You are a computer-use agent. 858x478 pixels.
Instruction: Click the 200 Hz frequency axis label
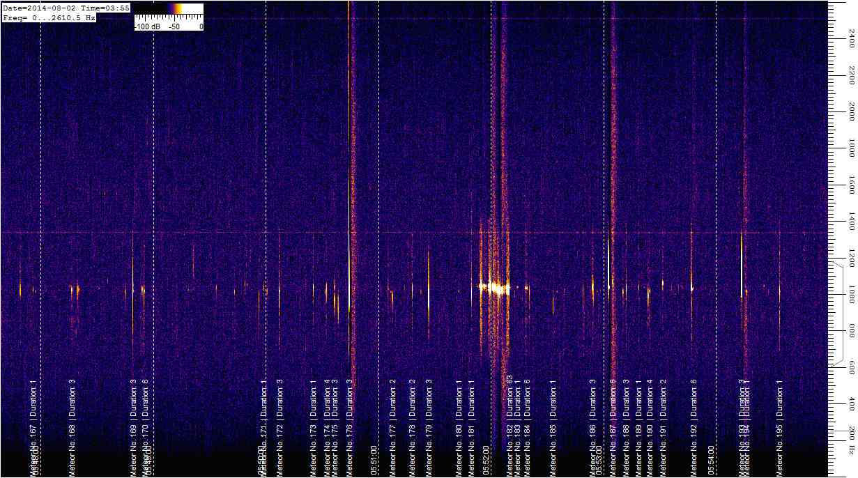(851, 440)
